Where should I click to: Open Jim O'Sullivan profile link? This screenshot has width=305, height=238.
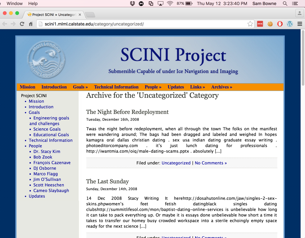click(x=47, y=179)
